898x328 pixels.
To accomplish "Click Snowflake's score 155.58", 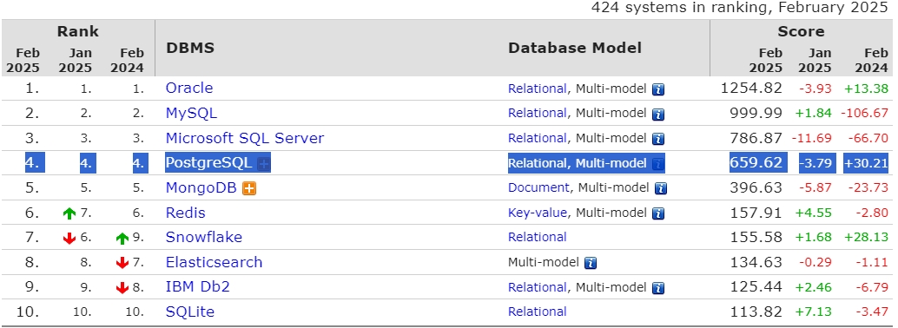I will coord(756,237).
